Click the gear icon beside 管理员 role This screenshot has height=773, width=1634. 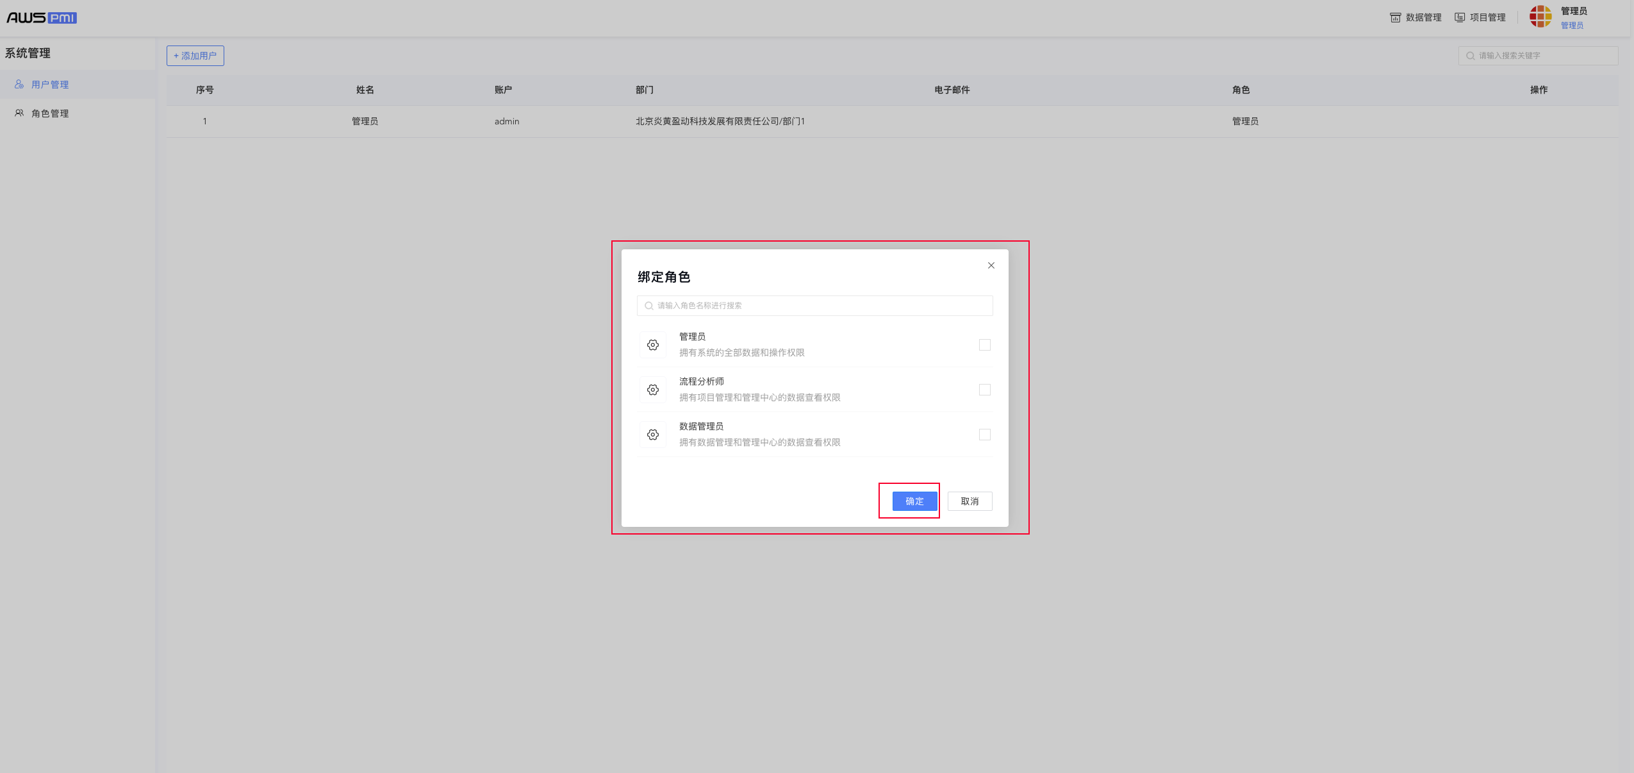click(653, 345)
